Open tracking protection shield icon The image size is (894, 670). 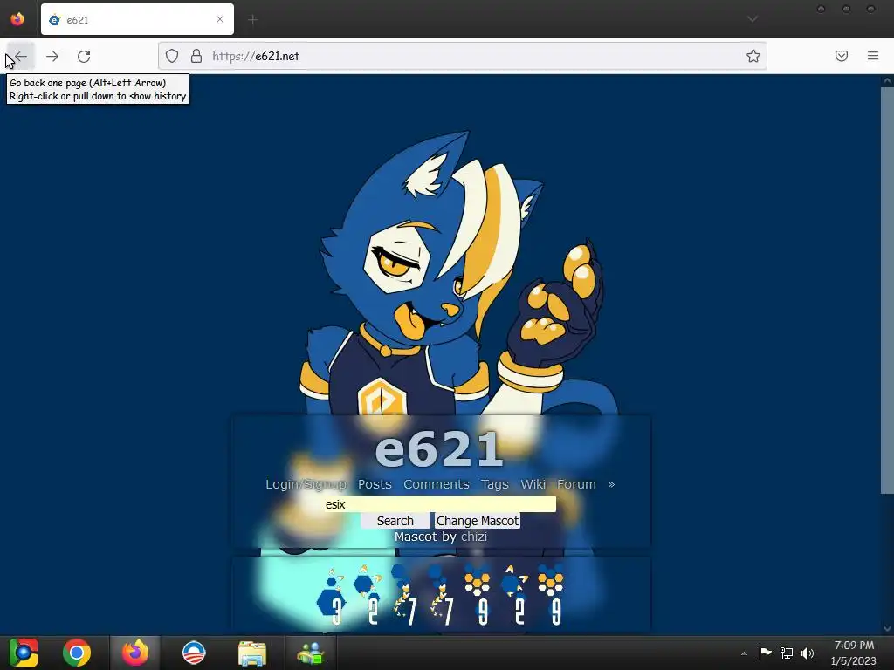point(172,56)
